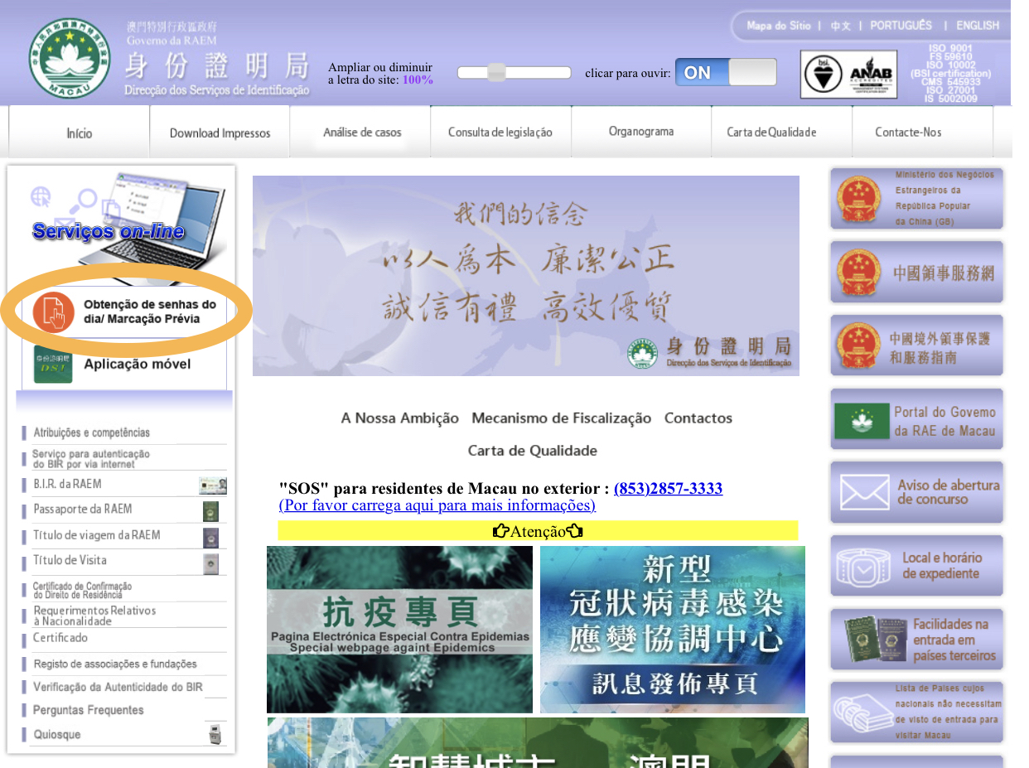Click the SOS phone number (853)2857-3333 link

click(x=668, y=489)
